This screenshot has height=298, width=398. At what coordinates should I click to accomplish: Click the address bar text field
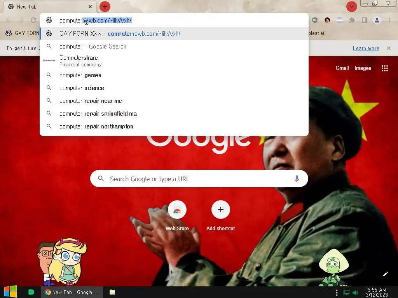tap(174, 20)
